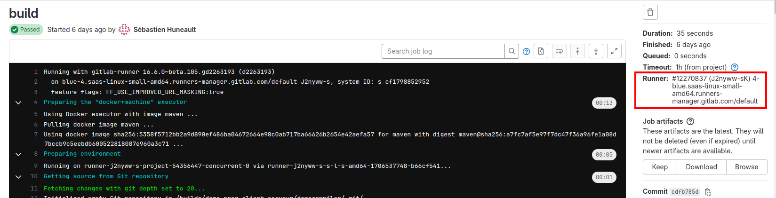Browse the job artifacts
This screenshot has height=198, width=776.
point(746,167)
